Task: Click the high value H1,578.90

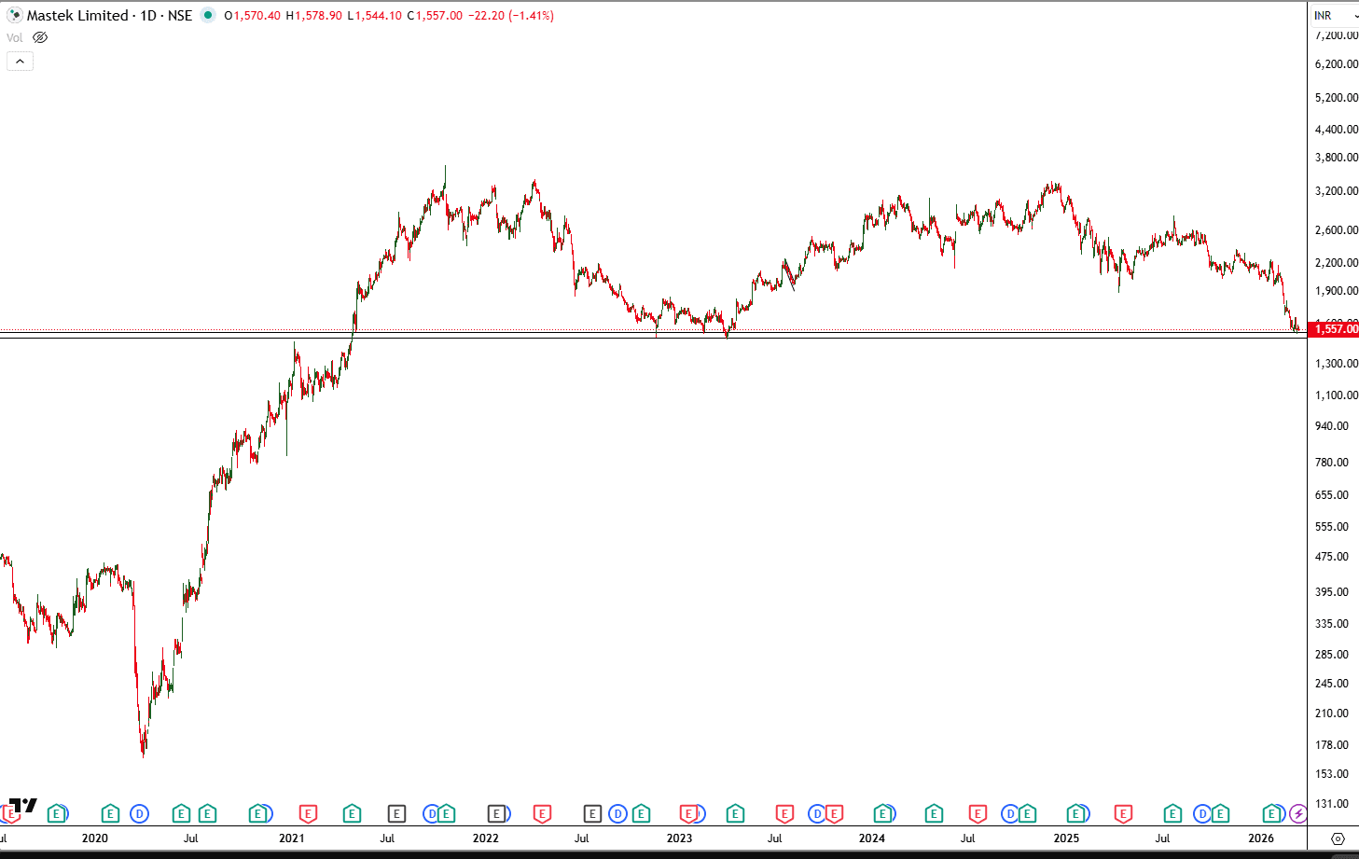Action: pos(313,15)
